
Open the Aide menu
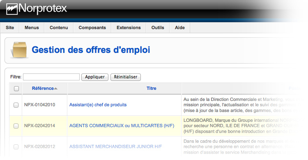180,27
